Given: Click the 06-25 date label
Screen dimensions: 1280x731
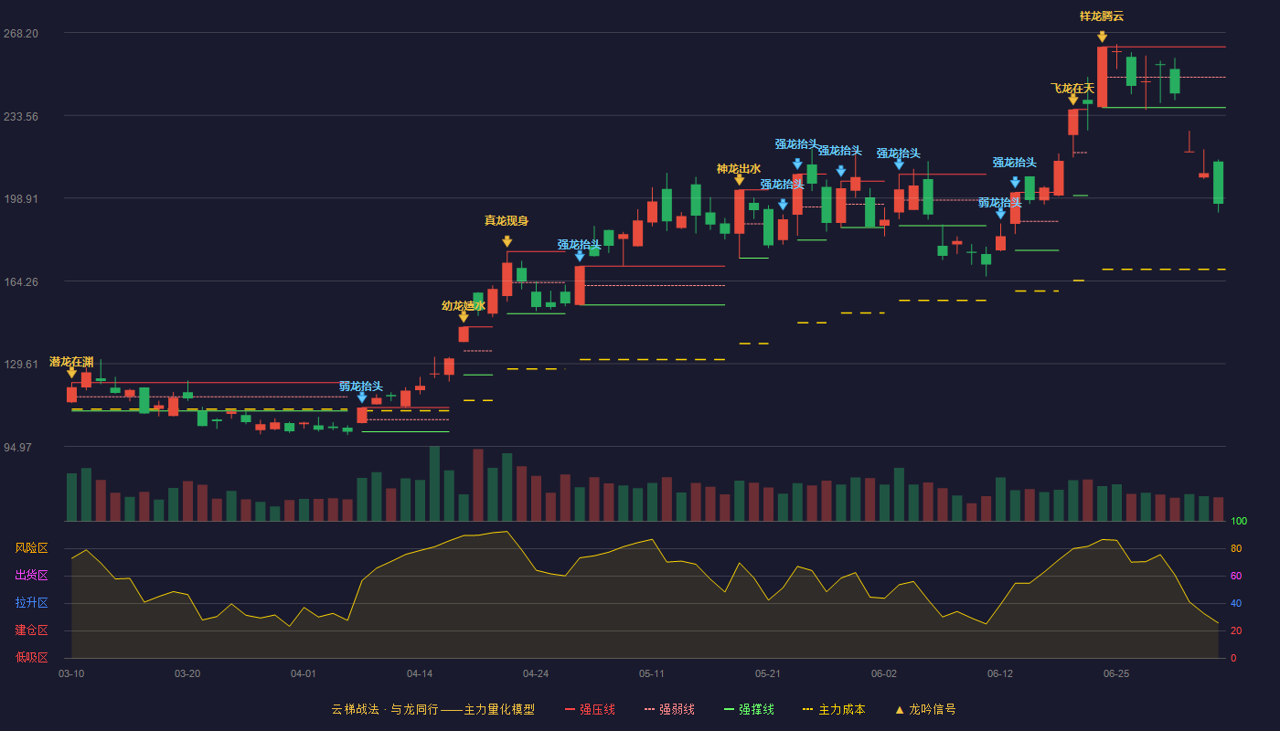Looking at the screenshot, I should point(1116,673).
